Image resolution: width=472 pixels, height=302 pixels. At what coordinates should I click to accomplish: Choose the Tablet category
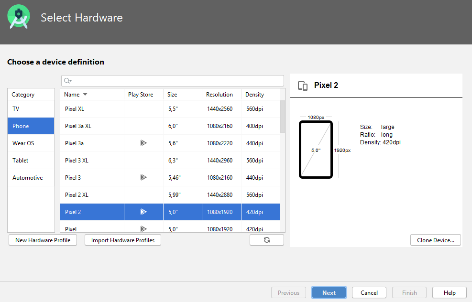coord(31,161)
